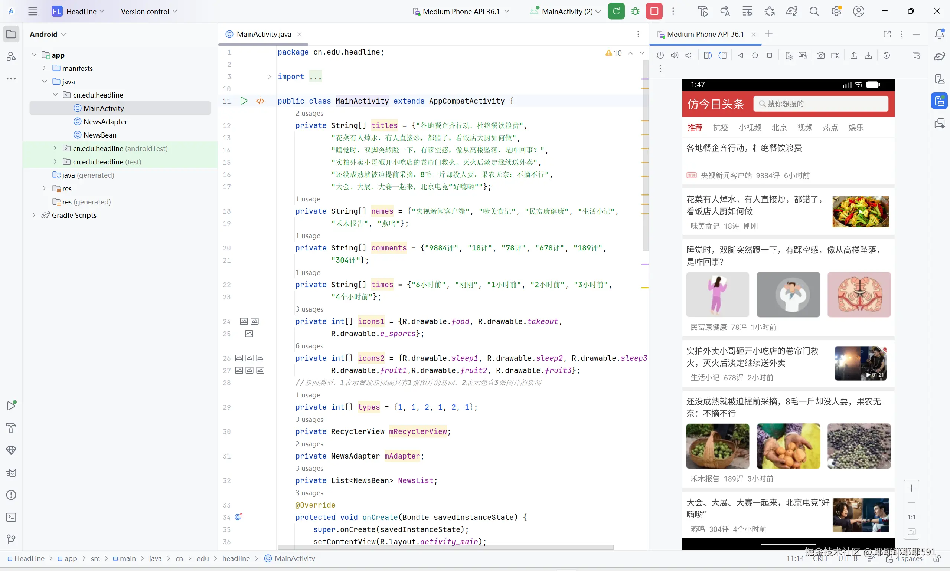Lower the emulator volume
This screenshot has height=571, width=950.
[x=689, y=55]
